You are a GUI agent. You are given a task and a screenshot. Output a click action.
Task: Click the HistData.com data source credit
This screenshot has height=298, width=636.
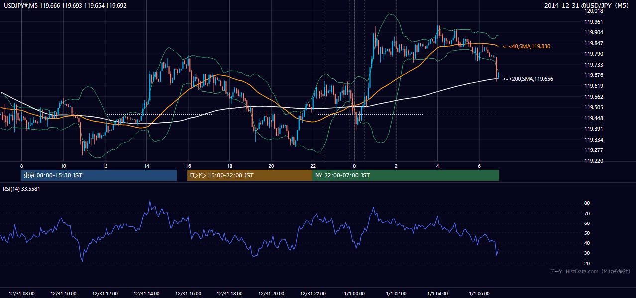[590, 272]
